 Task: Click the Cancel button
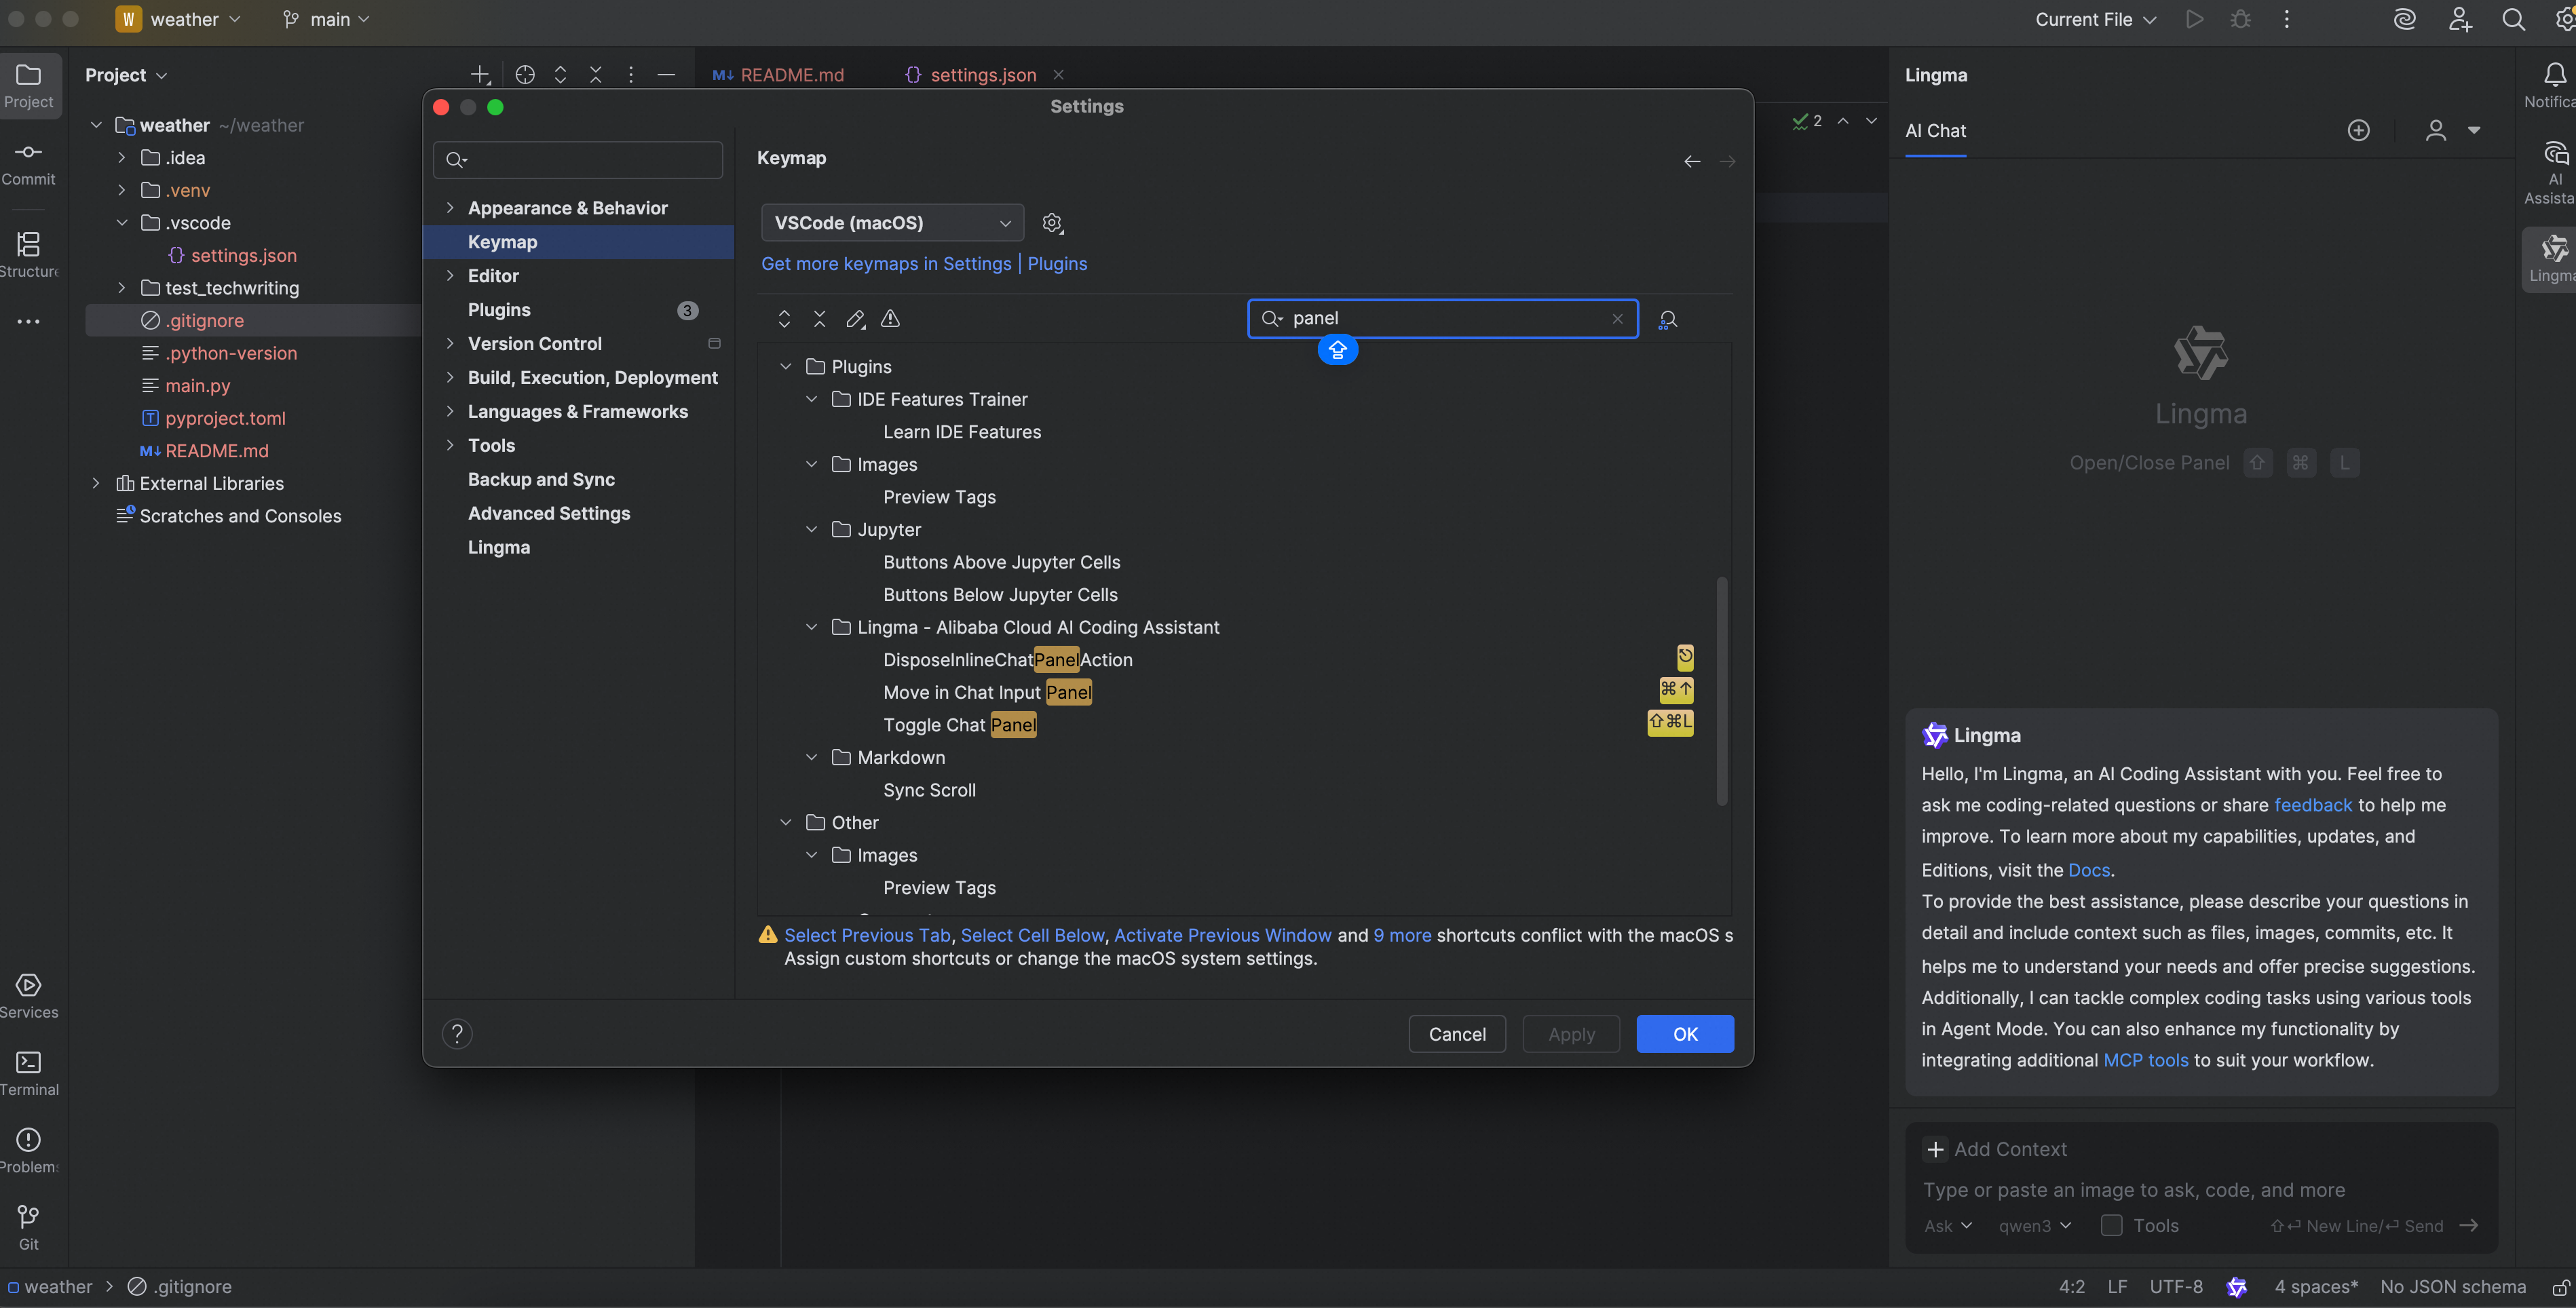(1457, 1034)
